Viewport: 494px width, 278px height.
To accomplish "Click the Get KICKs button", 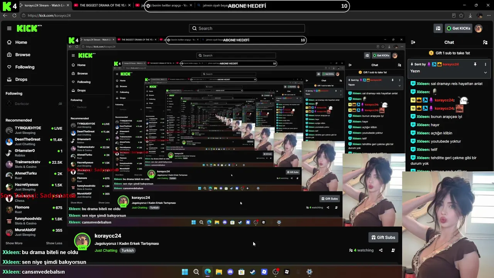I will pos(458,28).
